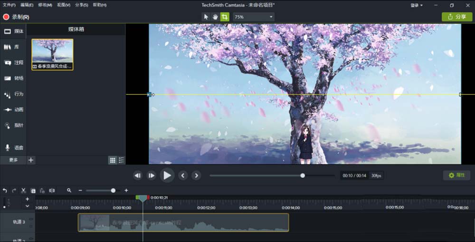Viewport: 475px width, 242px height.
Task: Click the 00:10 / 00:14 time display
Action: click(x=354, y=175)
